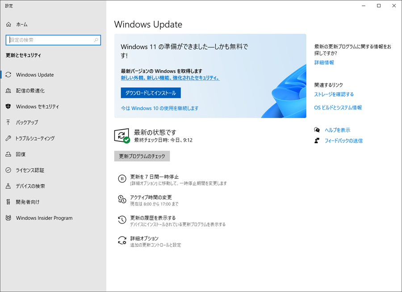Click the Windows Insider Program cat icon

coord(8,218)
